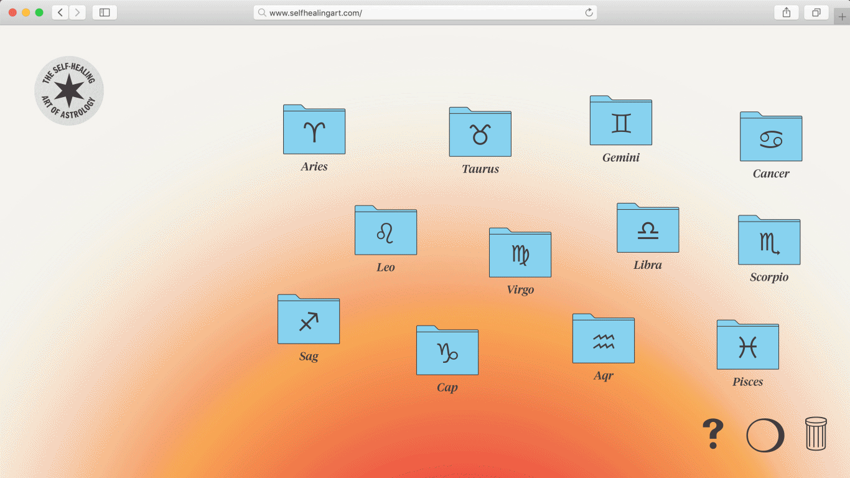Click the Sag text label
The height and width of the screenshot is (478, 850).
[x=309, y=357]
